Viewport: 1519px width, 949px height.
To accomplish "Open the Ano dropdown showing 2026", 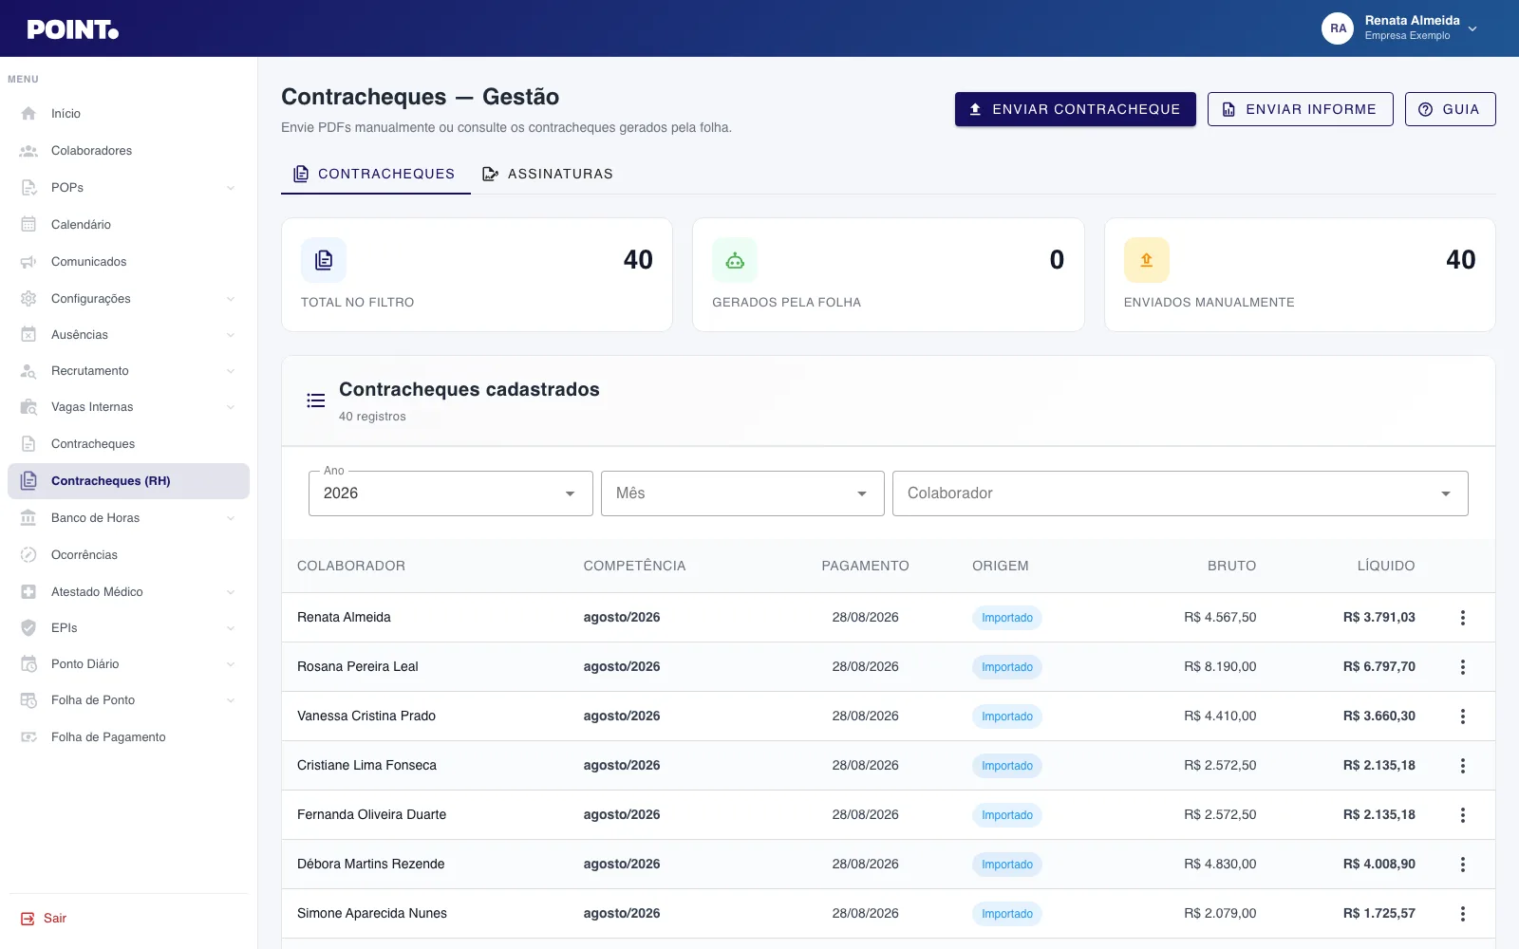I will pyautogui.click(x=451, y=493).
